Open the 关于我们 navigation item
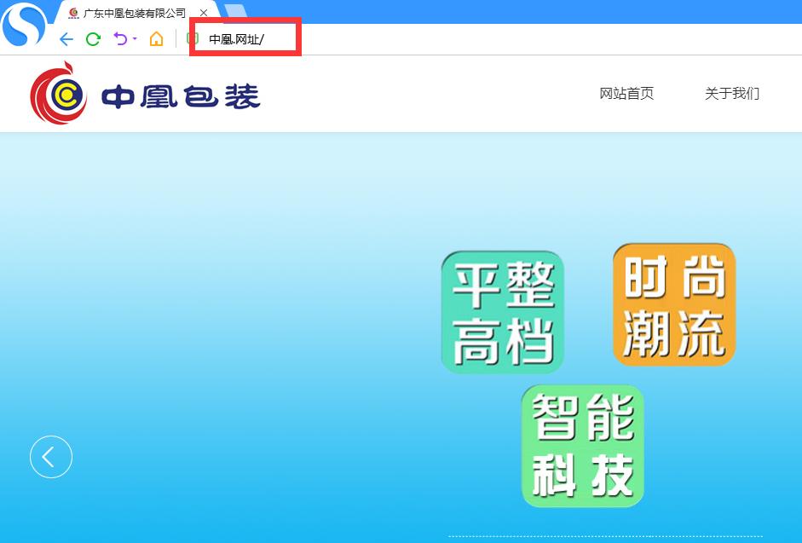Screen dimensions: 802x543 click(x=732, y=94)
